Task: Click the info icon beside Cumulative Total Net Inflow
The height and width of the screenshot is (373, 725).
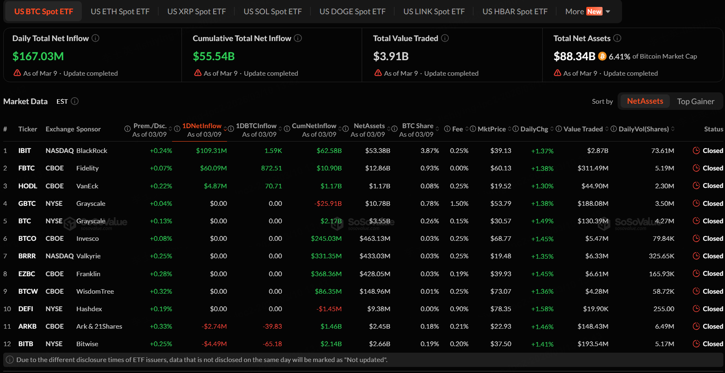Action: (298, 38)
